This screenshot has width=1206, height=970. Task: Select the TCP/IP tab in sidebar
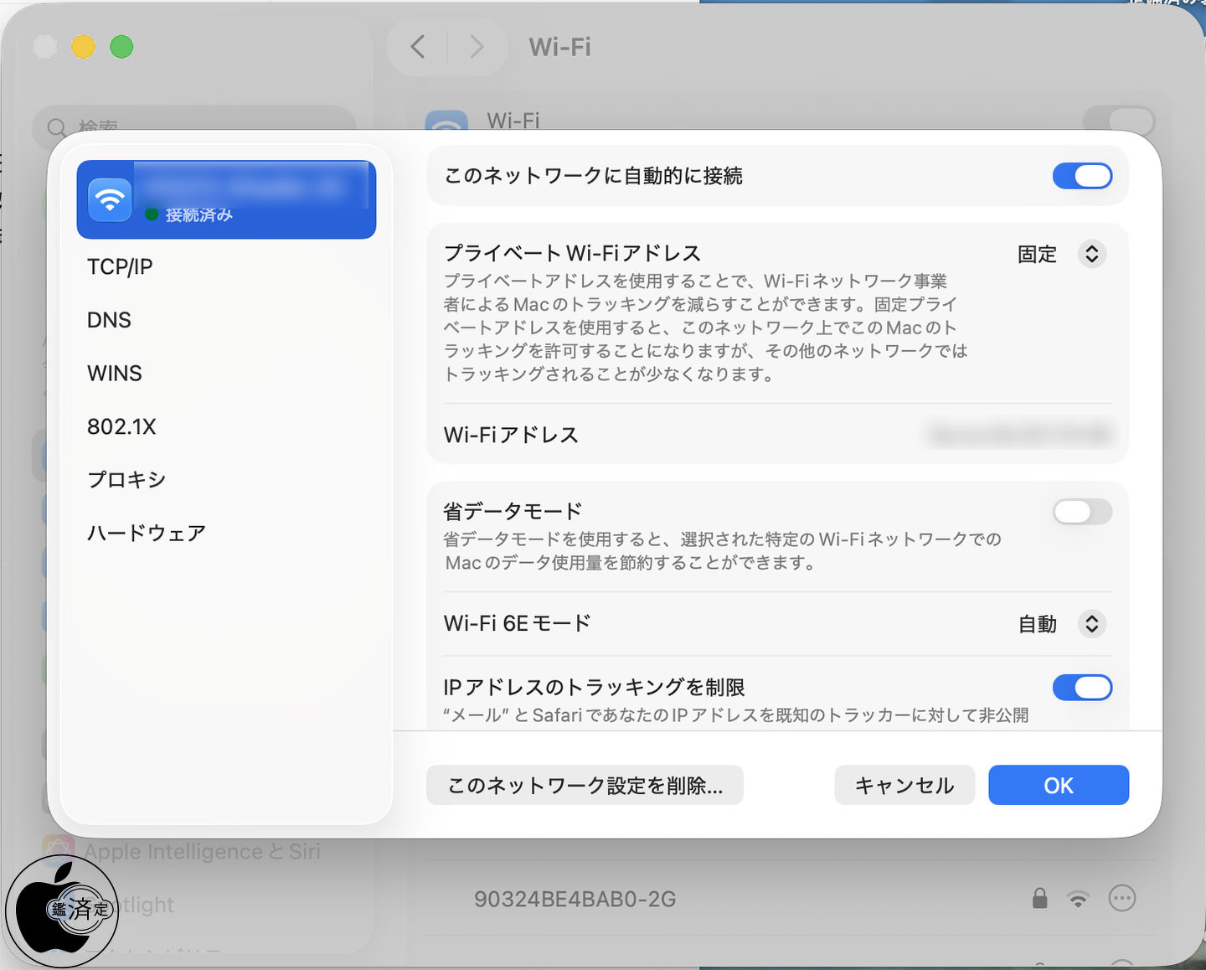pyautogui.click(x=120, y=267)
